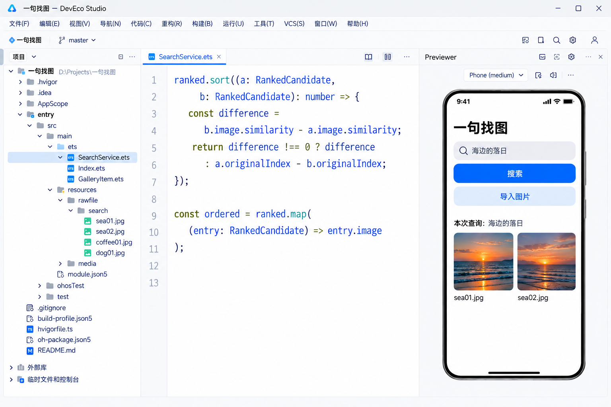
Task: Expand the ohosTest folder
Action: click(39, 286)
